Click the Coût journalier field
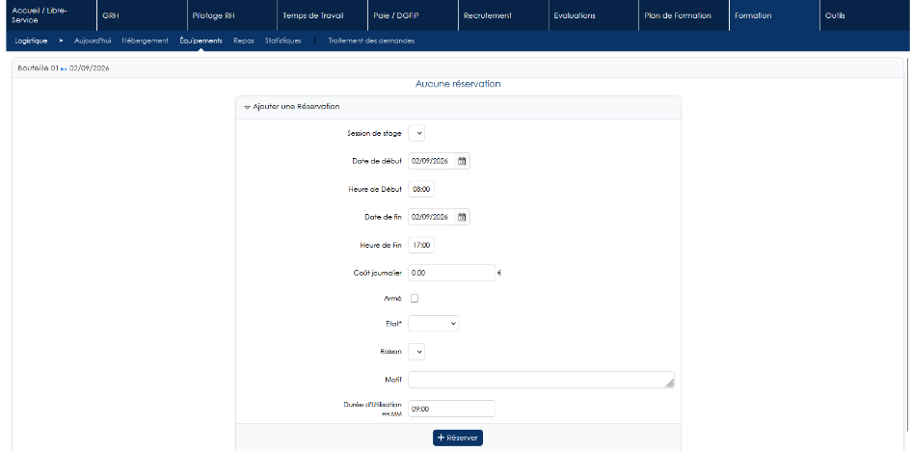The height and width of the screenshot is (451, 912). (452, 273)
